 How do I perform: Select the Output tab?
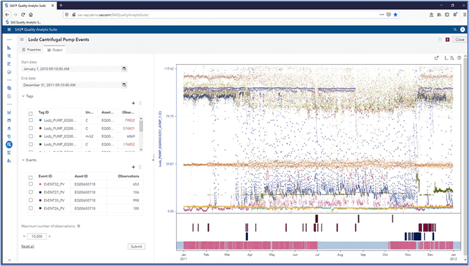pyautogui.click(x=55, y=50)
